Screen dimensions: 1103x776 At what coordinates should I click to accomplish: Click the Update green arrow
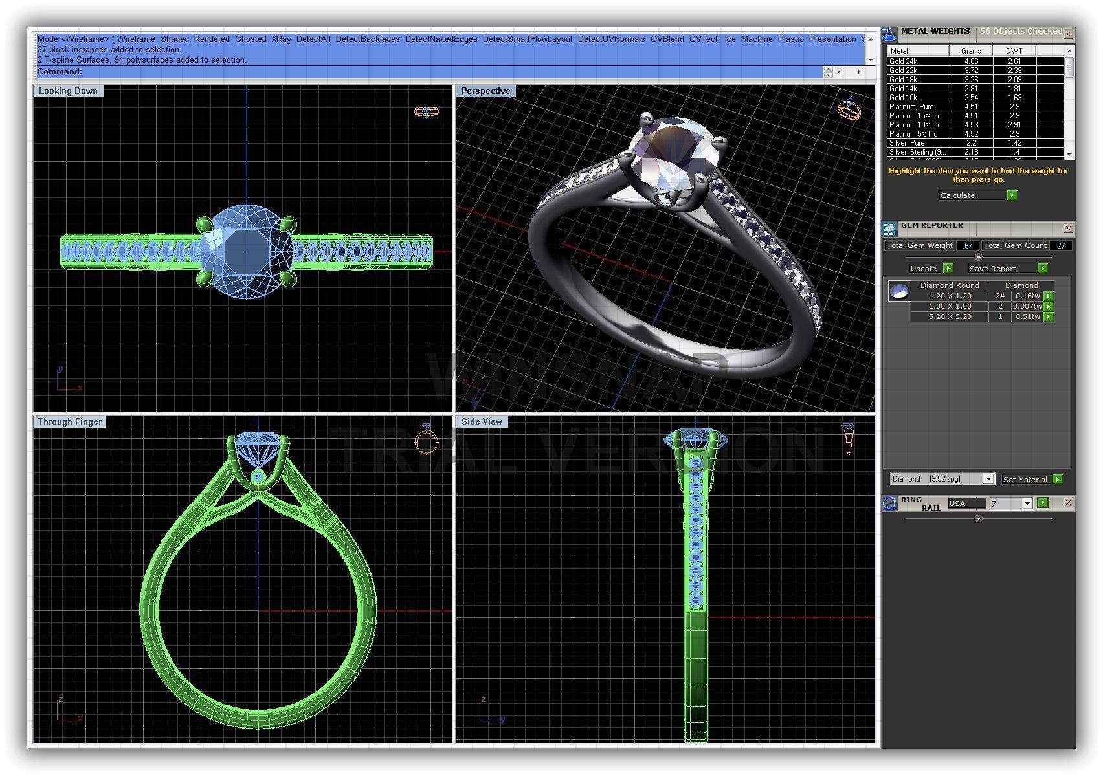pyautogui.click(x=948, y=268)
